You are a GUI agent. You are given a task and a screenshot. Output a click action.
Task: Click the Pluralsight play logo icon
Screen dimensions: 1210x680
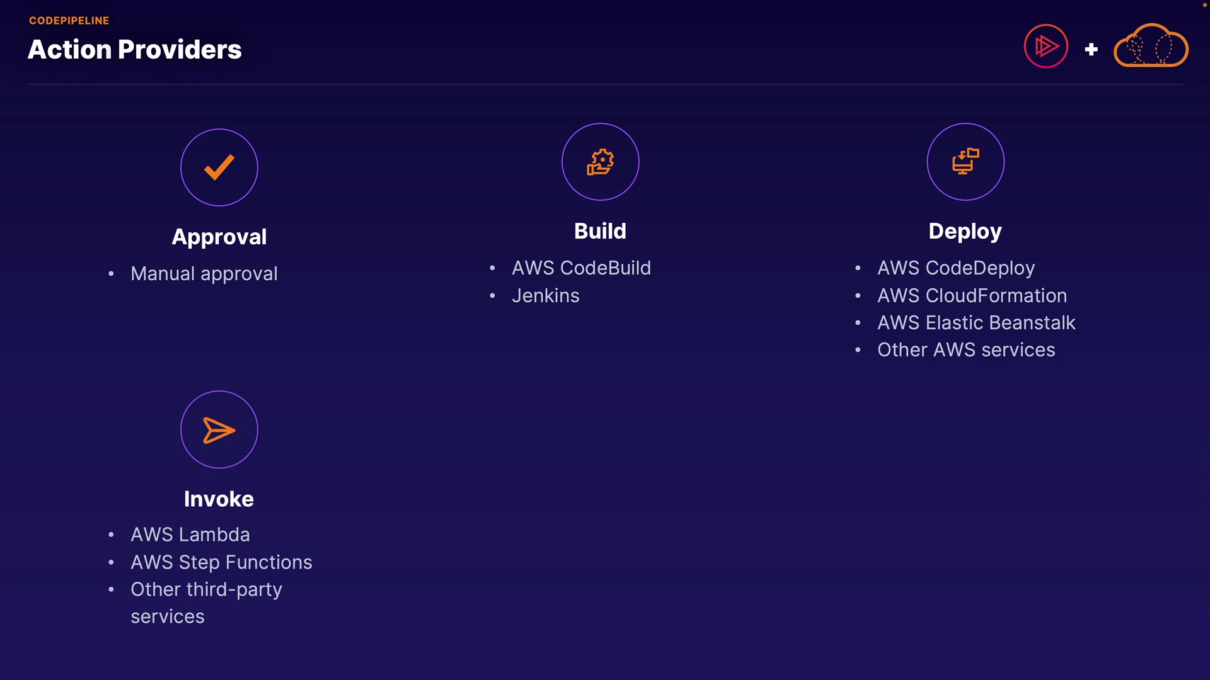click(x=1046, y=47)
